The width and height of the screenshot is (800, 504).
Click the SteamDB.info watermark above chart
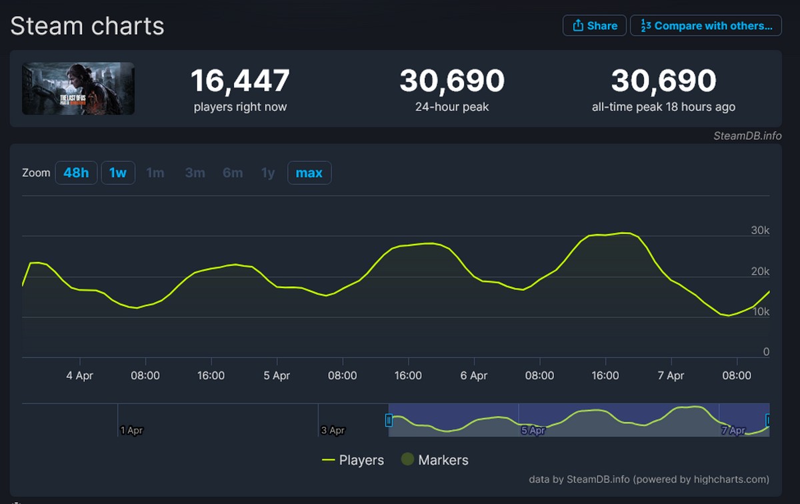[747, 136]
